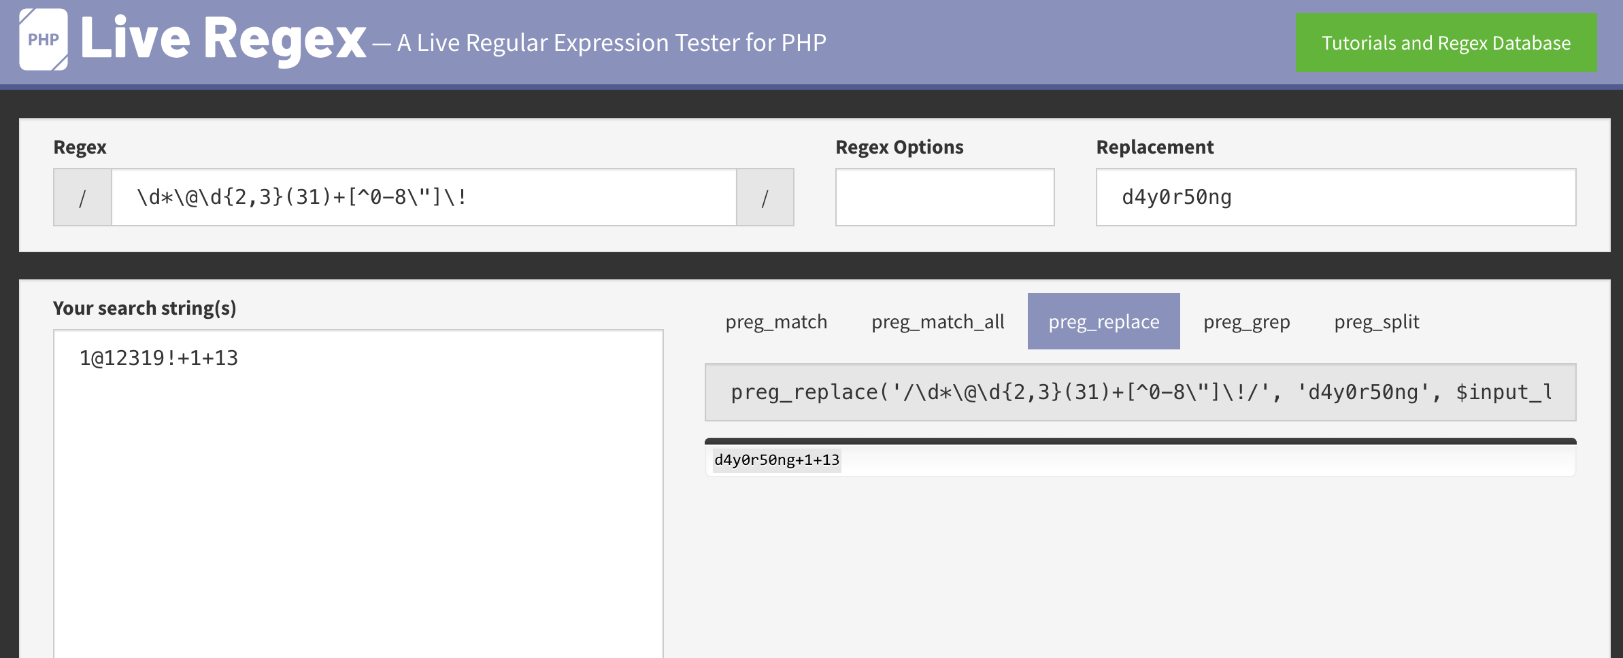Click the generated preg_replace code box
Viewport: 1623px width, 658px height.
[x=1140, y=392]
